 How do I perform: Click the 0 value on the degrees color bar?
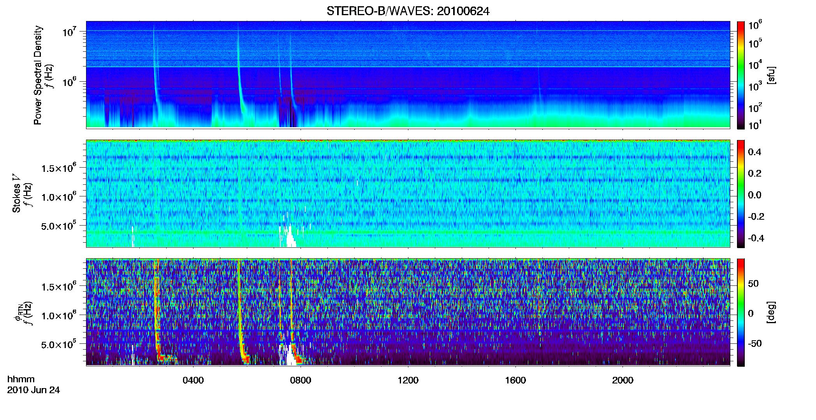[751, 313]
